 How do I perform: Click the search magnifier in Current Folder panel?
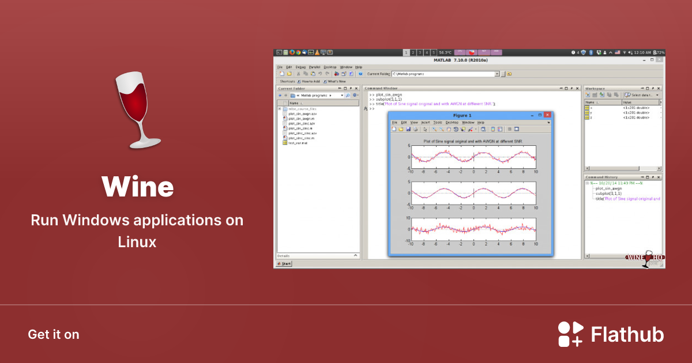(x=348, y=94)
